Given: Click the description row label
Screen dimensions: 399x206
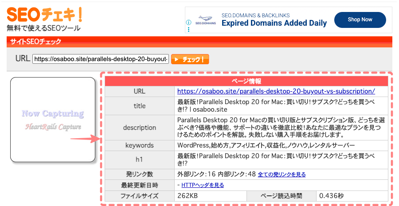Looking at the screenshot, I should (140, 128).
